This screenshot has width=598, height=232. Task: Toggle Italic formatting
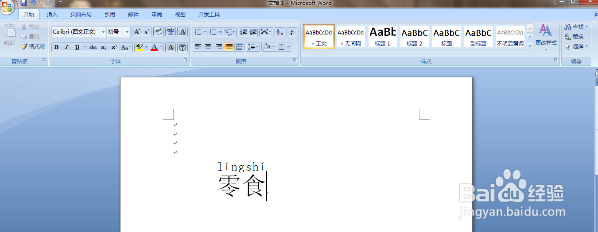coord(67,47)
